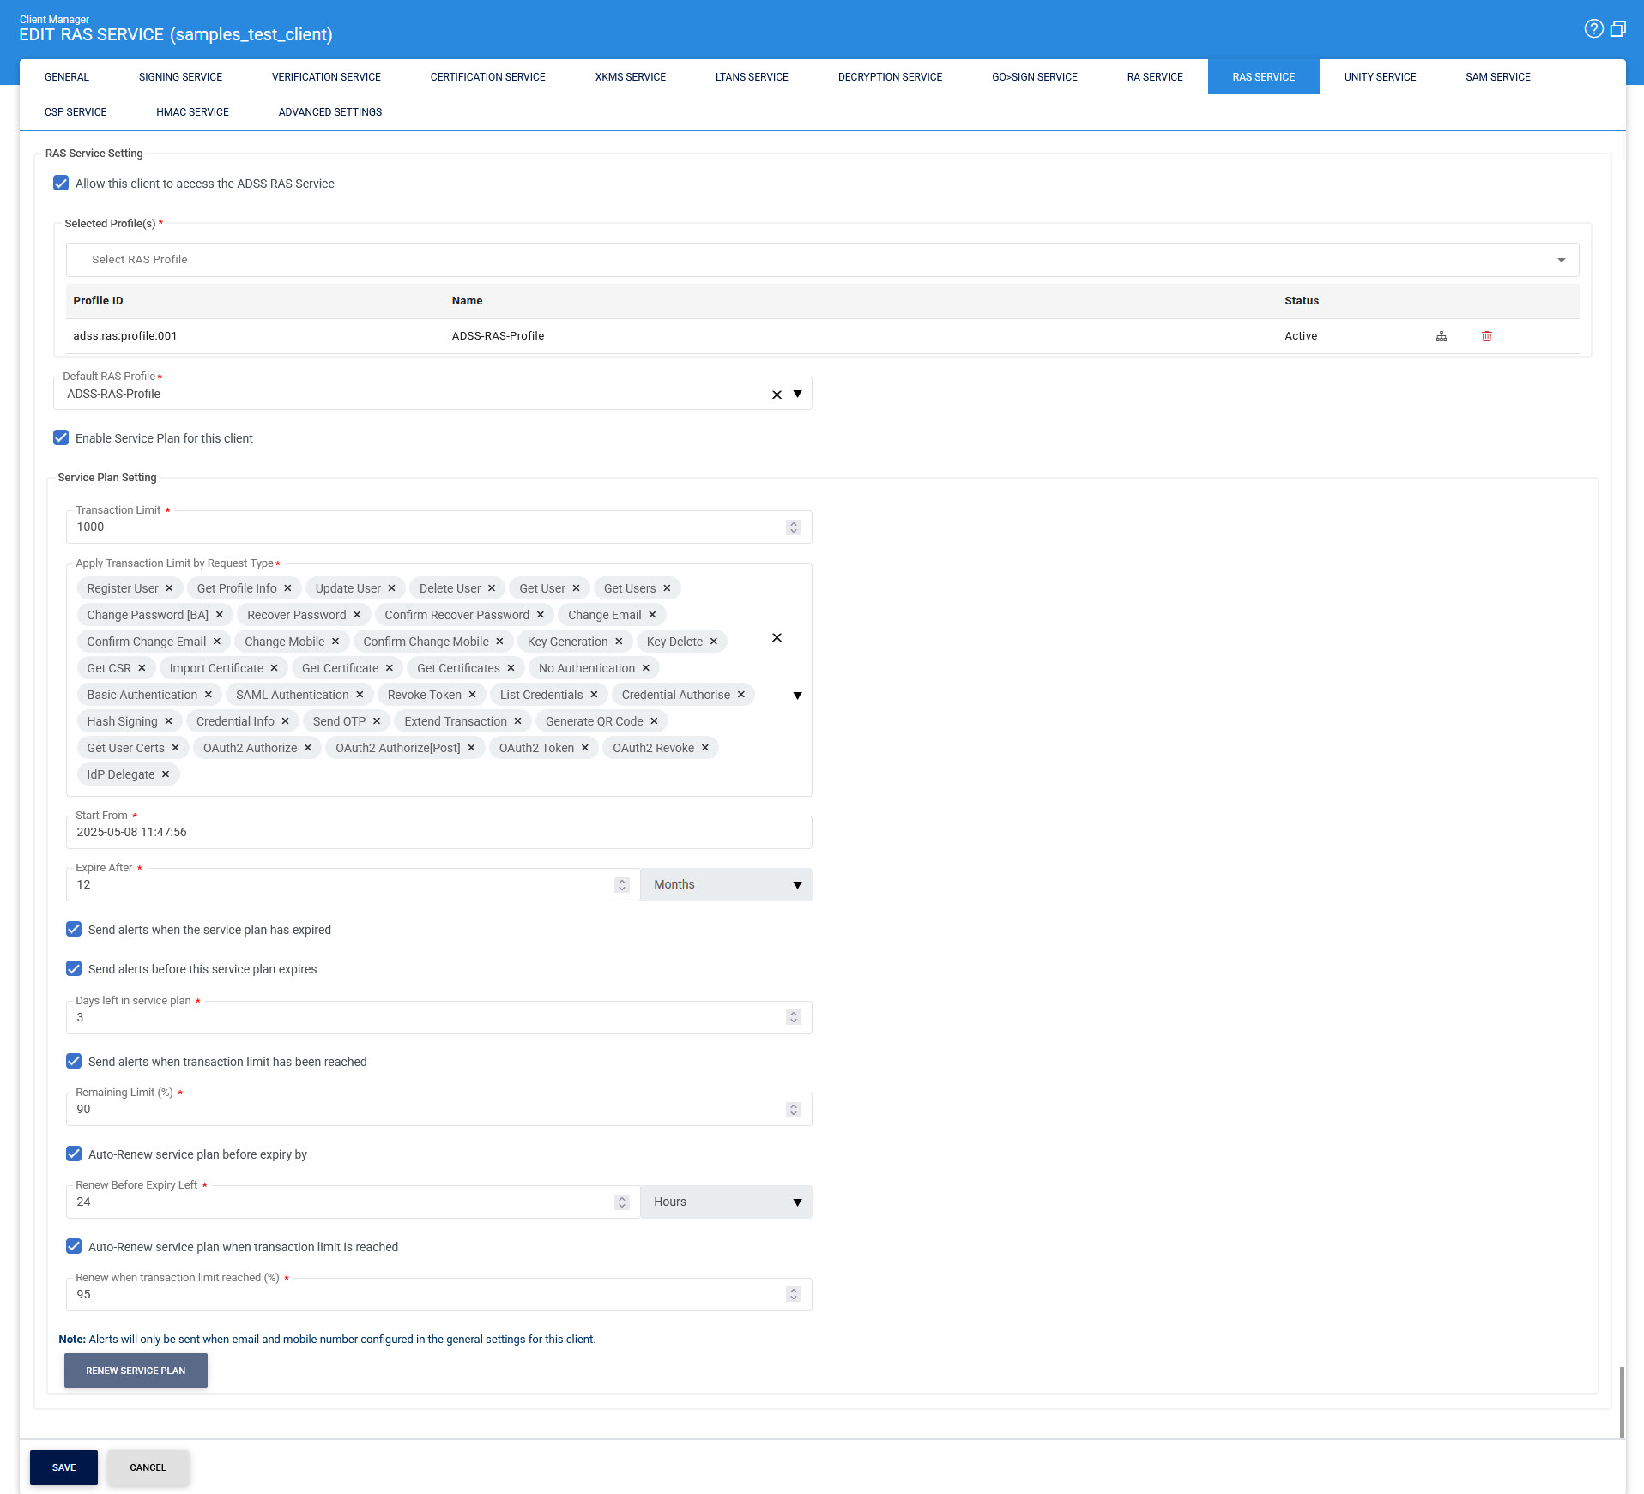Screen dimensions: 1644x1494
Task: Save the RAS service changes
Action: point(63,1467)
